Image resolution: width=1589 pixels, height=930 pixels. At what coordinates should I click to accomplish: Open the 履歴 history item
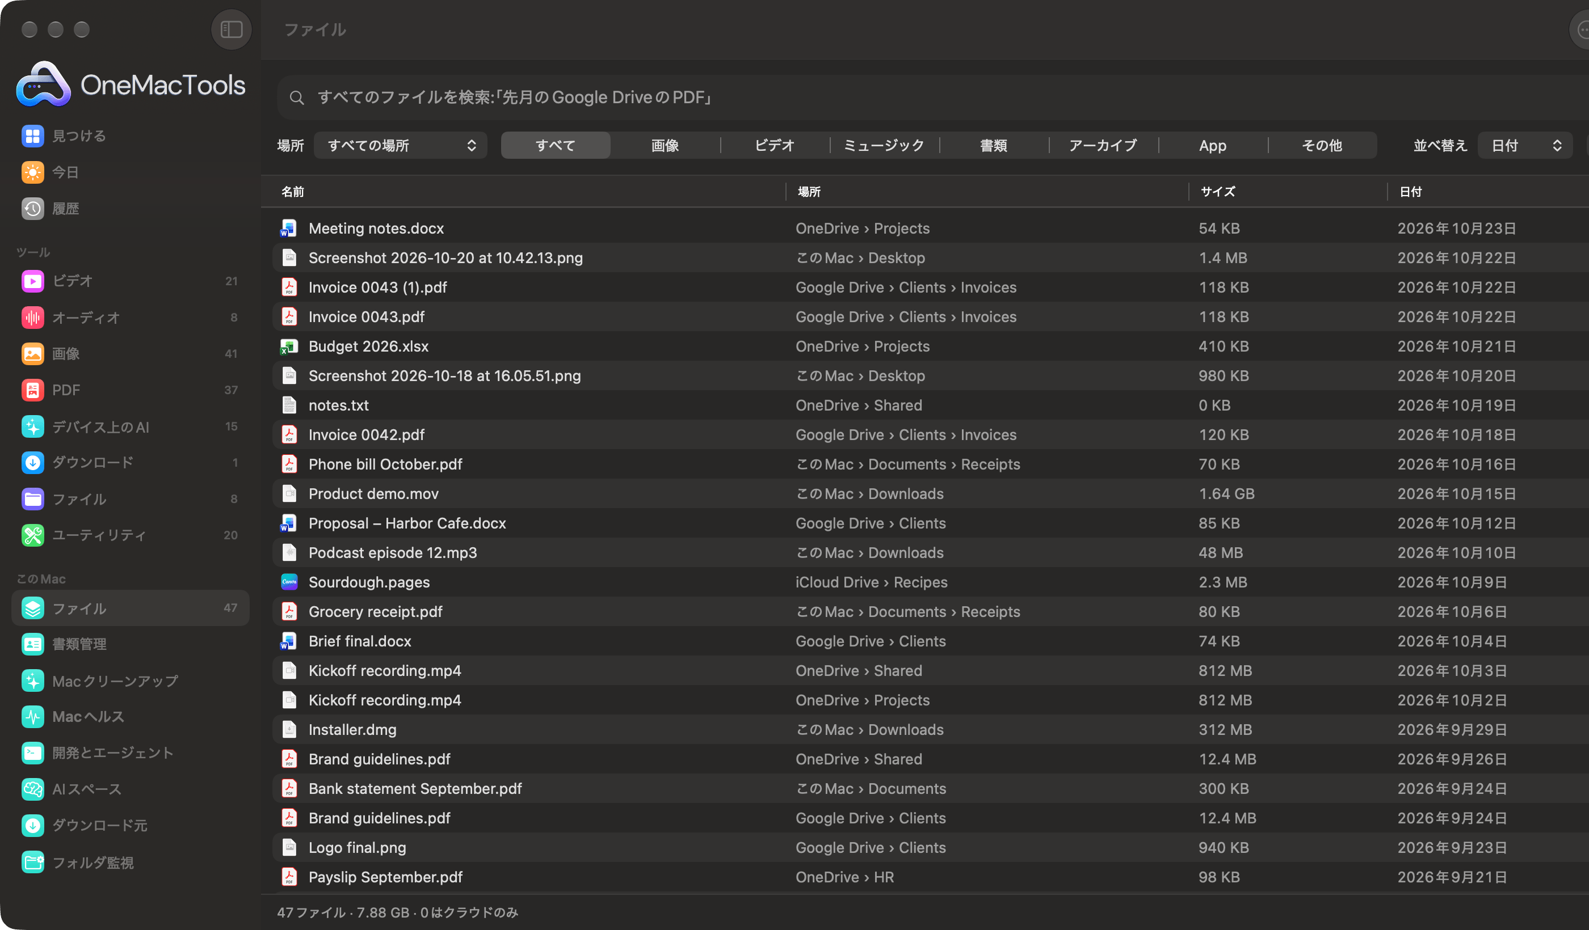(131, 209)
